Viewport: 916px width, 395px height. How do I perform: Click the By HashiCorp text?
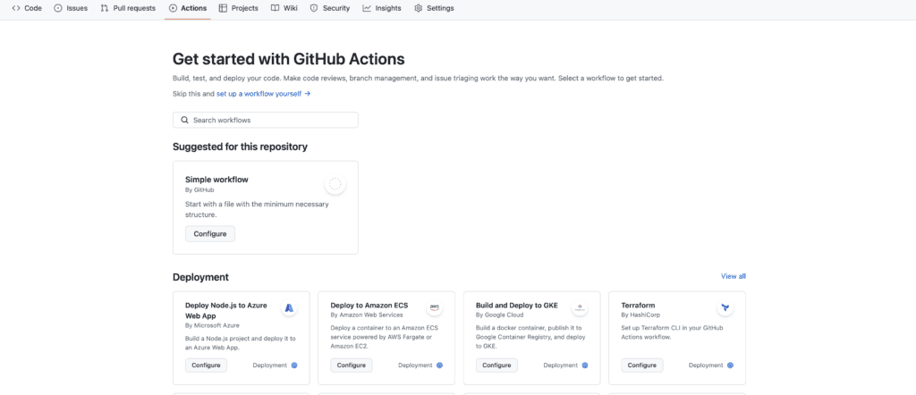click(x=640, y=315)
